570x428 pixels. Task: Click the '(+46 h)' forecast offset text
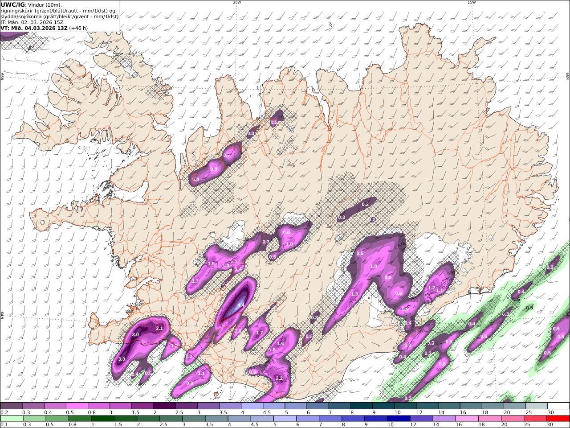click(x=78, y=28)
